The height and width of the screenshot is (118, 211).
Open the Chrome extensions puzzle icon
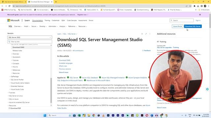[x=195, y=6]
